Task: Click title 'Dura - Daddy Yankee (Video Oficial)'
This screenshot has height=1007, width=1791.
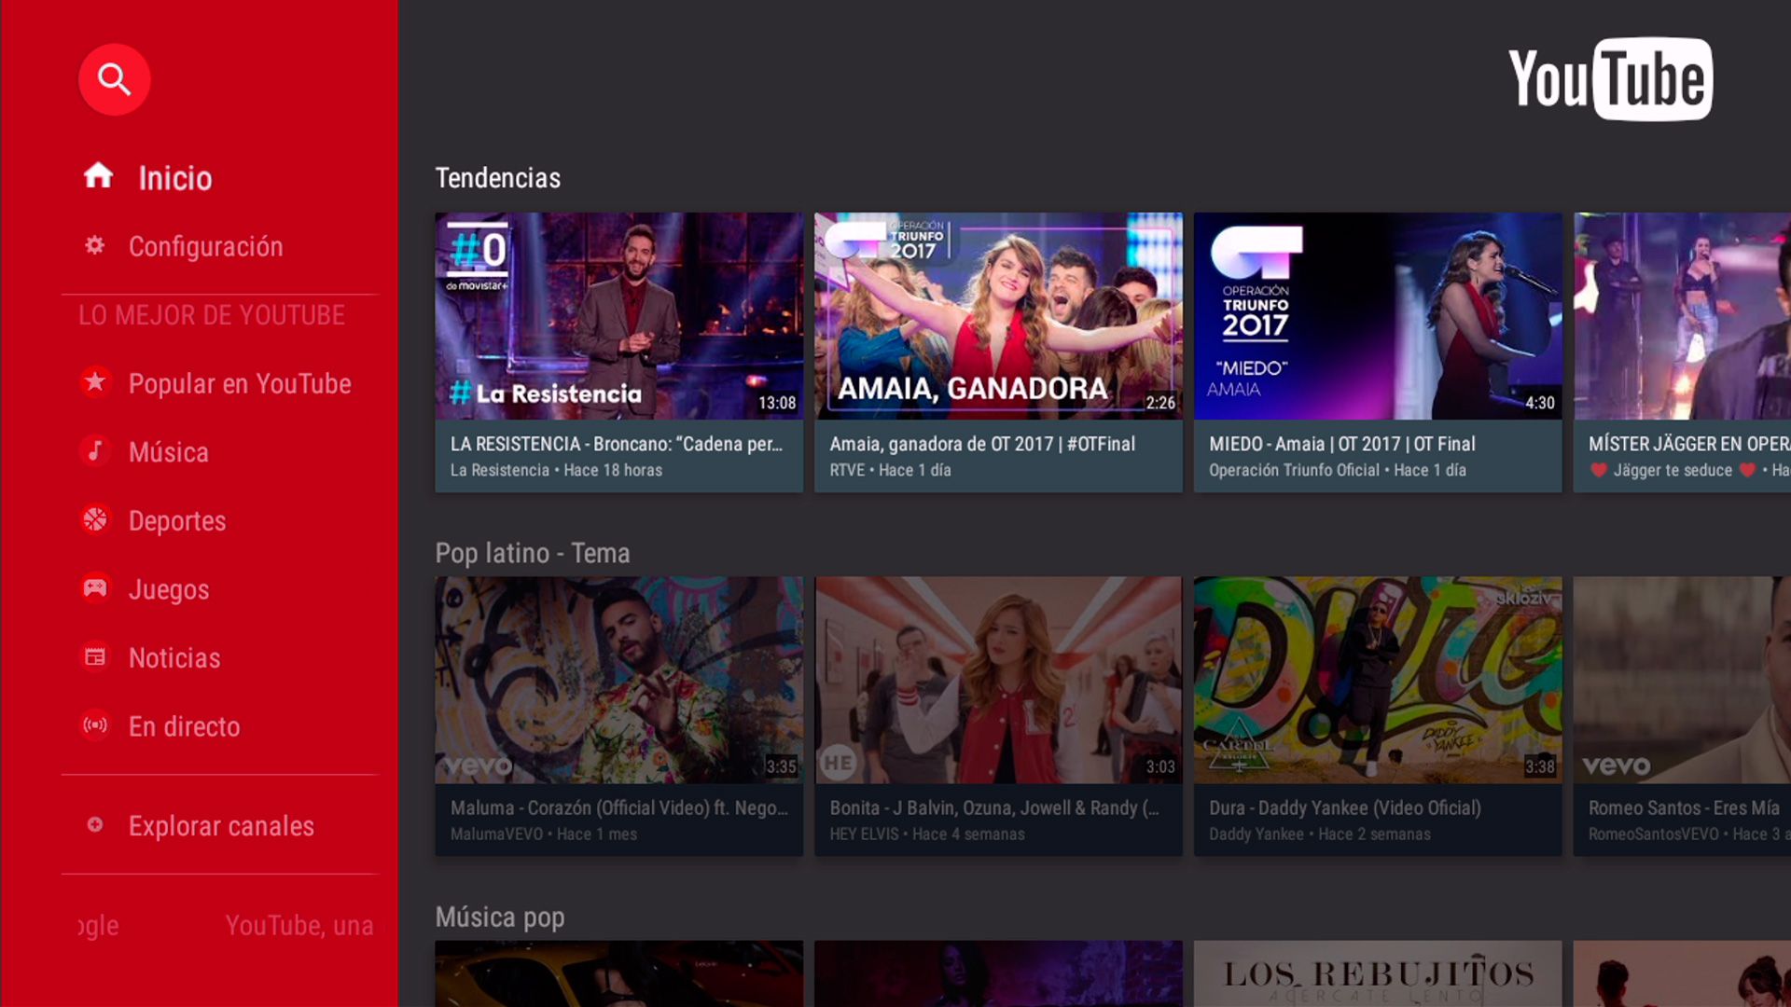Action: coord(1345,807)
